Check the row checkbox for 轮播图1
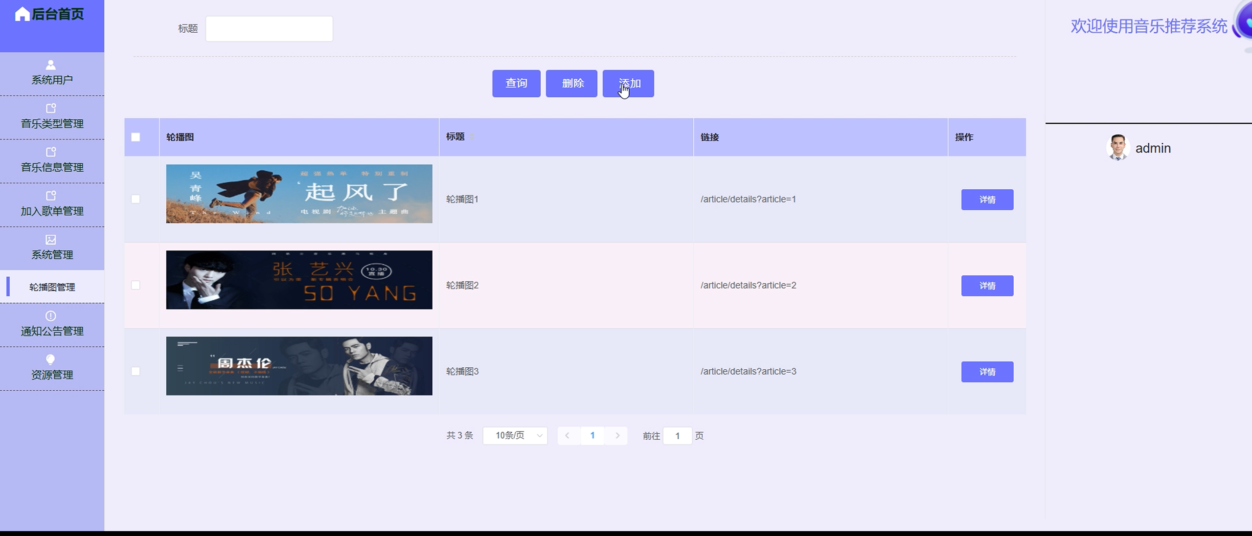 pos(136,199)
